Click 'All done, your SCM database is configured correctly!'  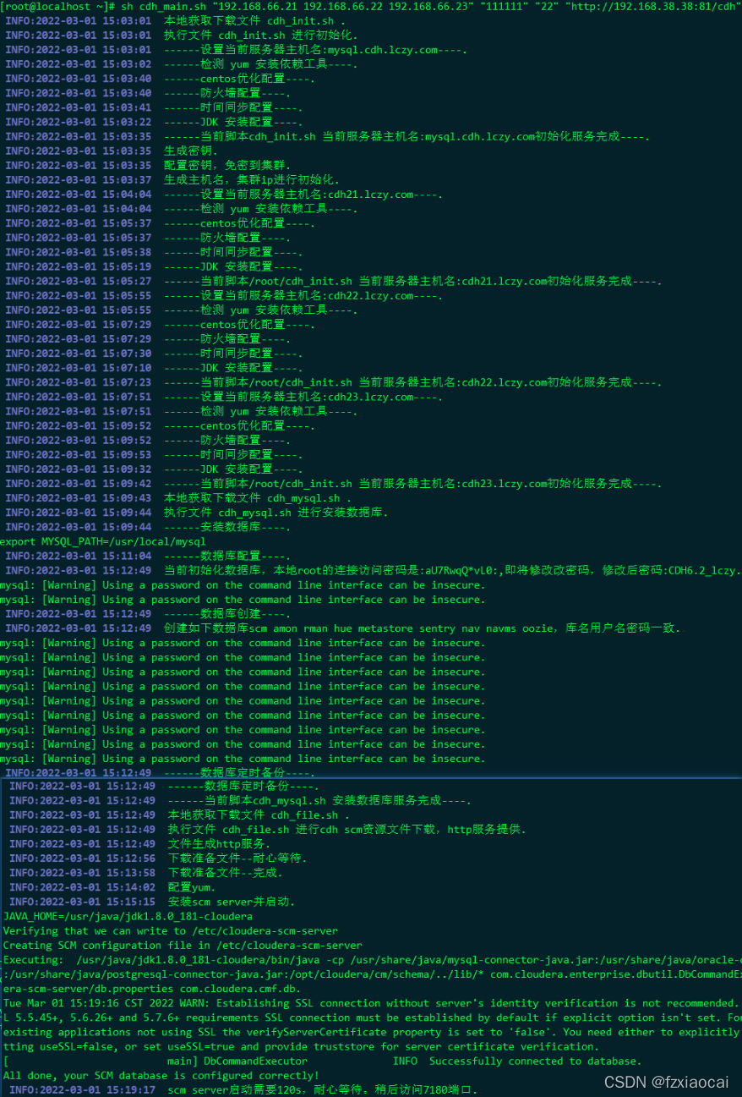161,1075
